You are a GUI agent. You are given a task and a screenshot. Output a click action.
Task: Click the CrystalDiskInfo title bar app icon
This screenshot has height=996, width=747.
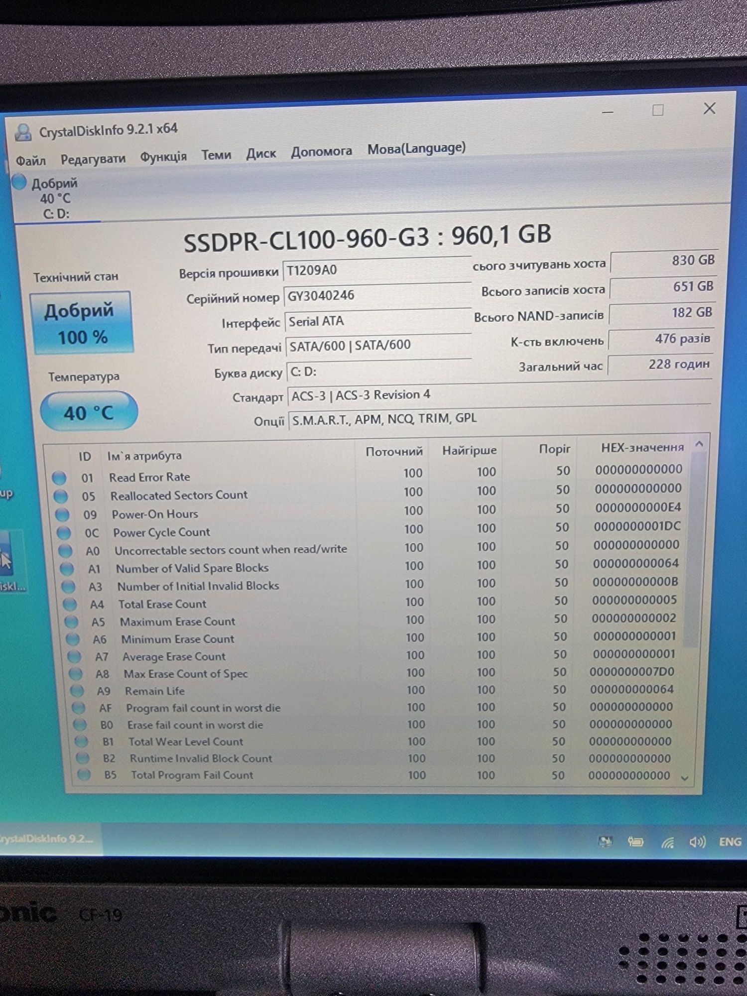[x=23, y=132]
